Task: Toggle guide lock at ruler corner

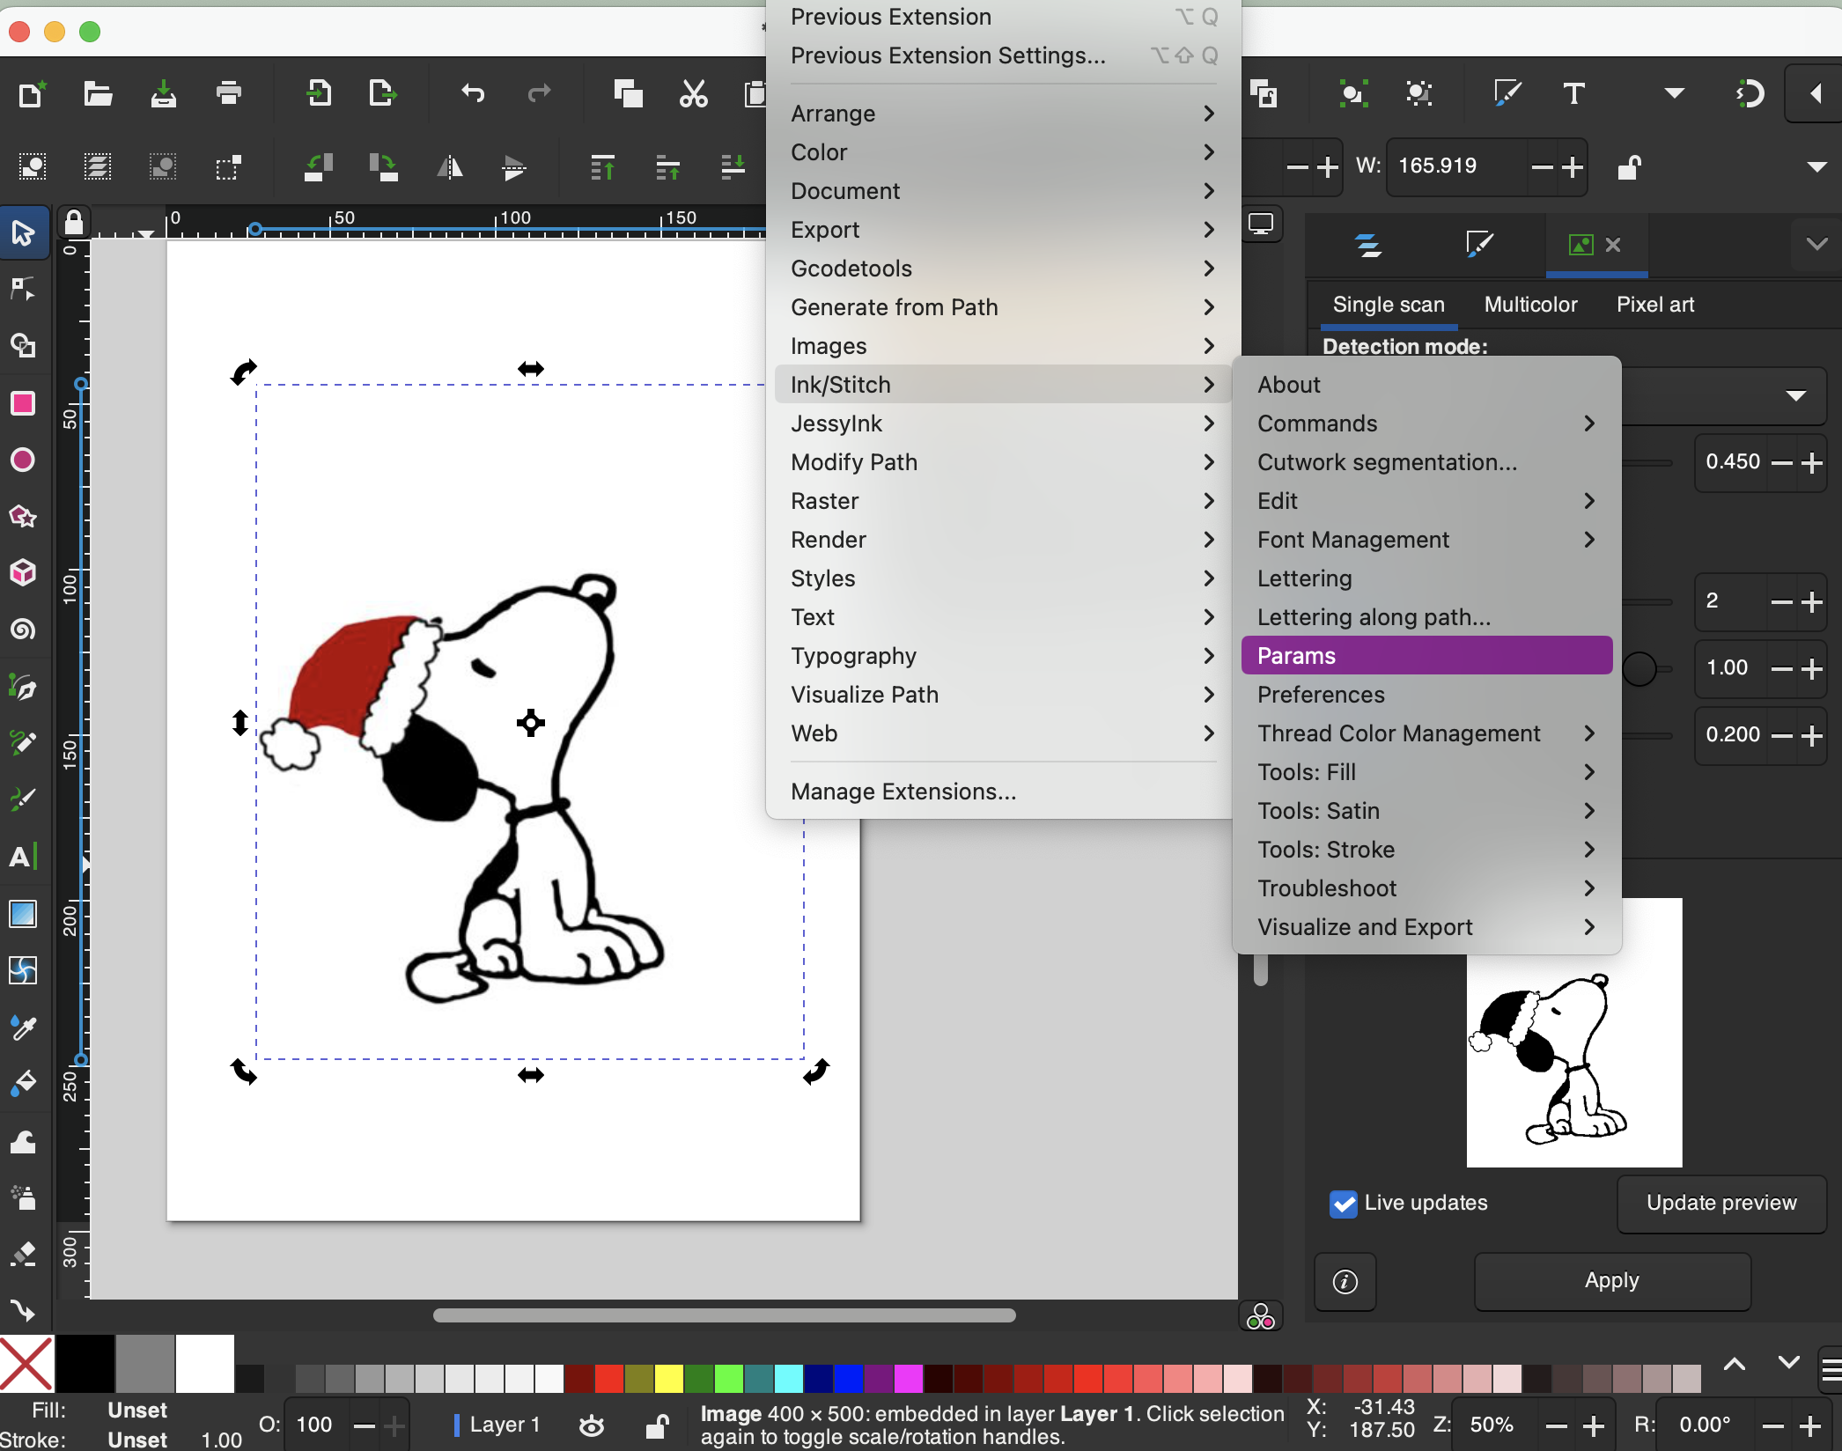Action: pyautogui.click(x=75, y=223)
